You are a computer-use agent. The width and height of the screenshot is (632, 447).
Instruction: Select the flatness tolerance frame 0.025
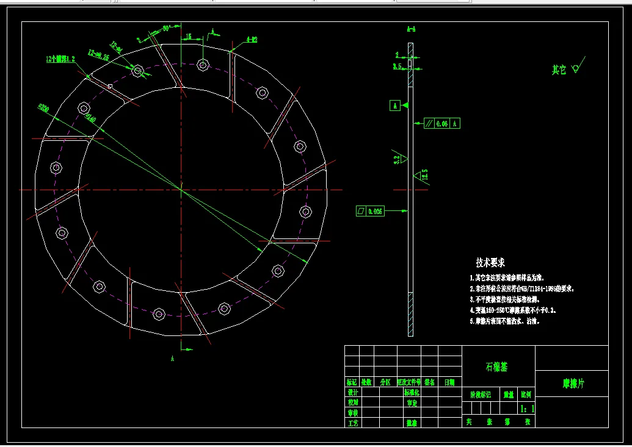click(370, 211)
